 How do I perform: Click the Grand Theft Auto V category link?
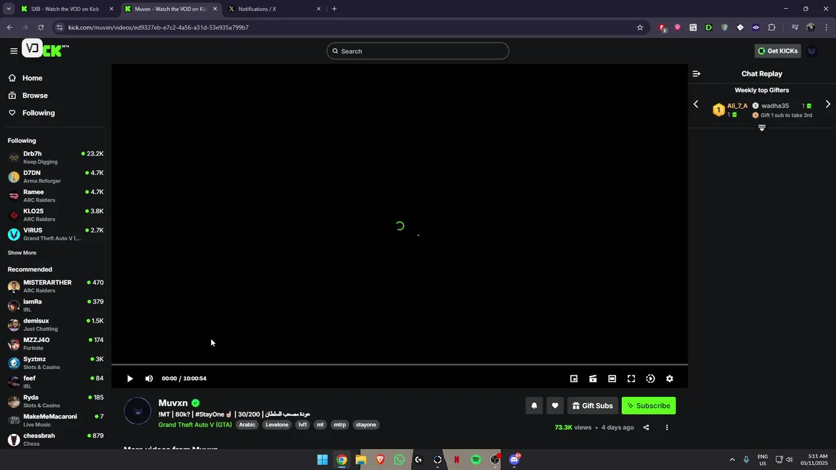[195, 424]
